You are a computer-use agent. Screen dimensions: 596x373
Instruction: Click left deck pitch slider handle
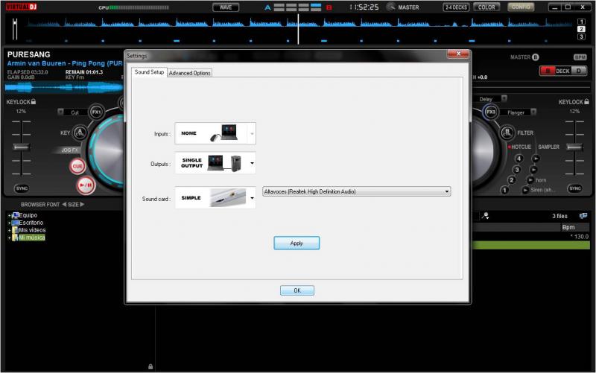21,147
